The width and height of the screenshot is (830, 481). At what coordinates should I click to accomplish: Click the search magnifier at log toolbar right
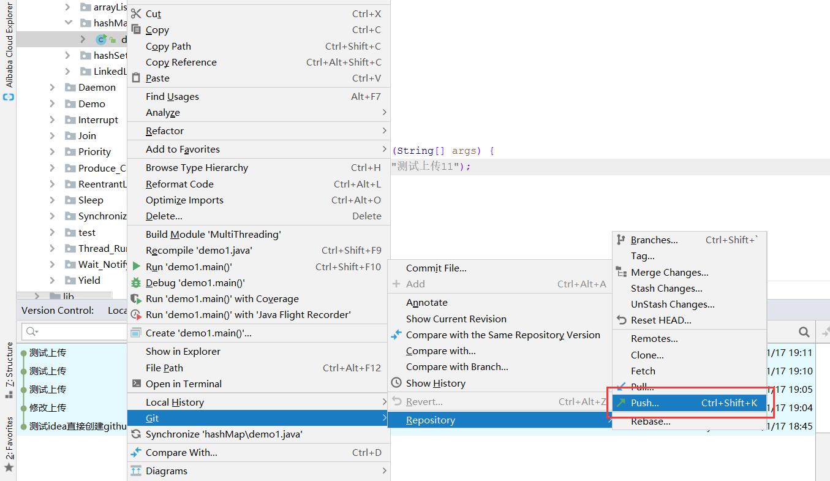coord(804,331)
